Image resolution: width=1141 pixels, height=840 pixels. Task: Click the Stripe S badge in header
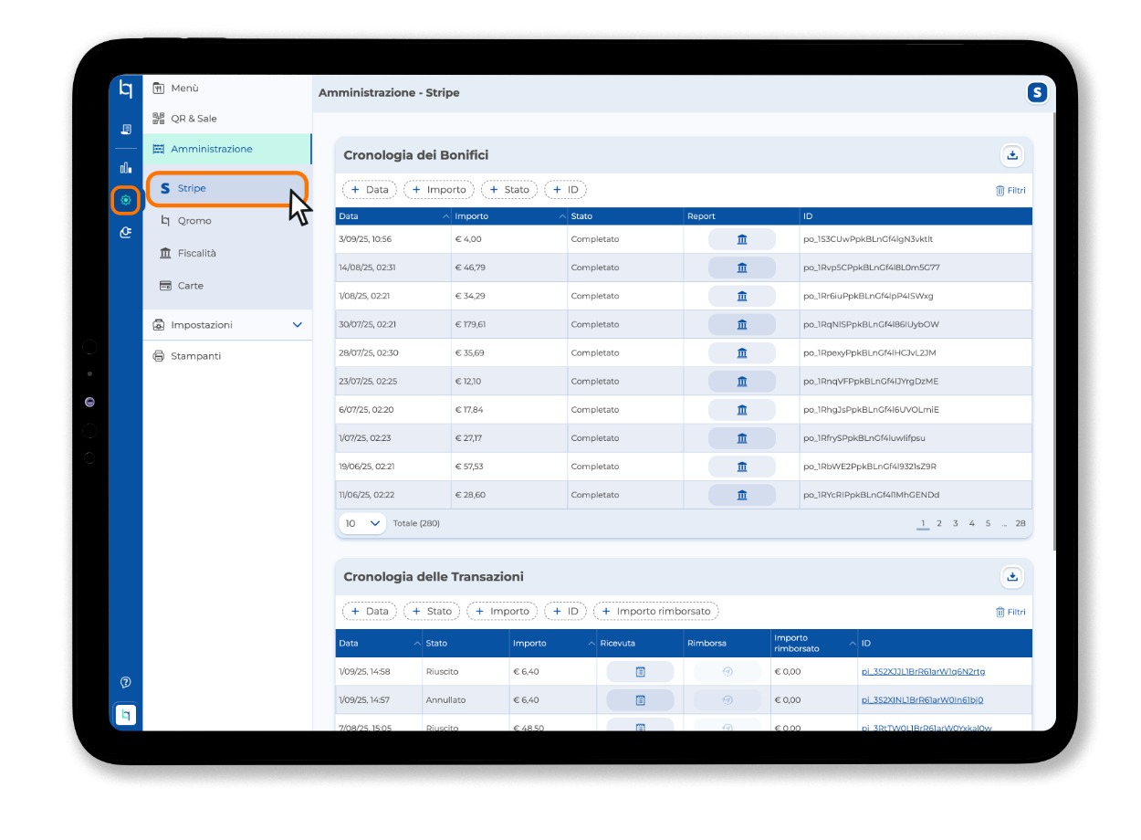coord(1037,92)
